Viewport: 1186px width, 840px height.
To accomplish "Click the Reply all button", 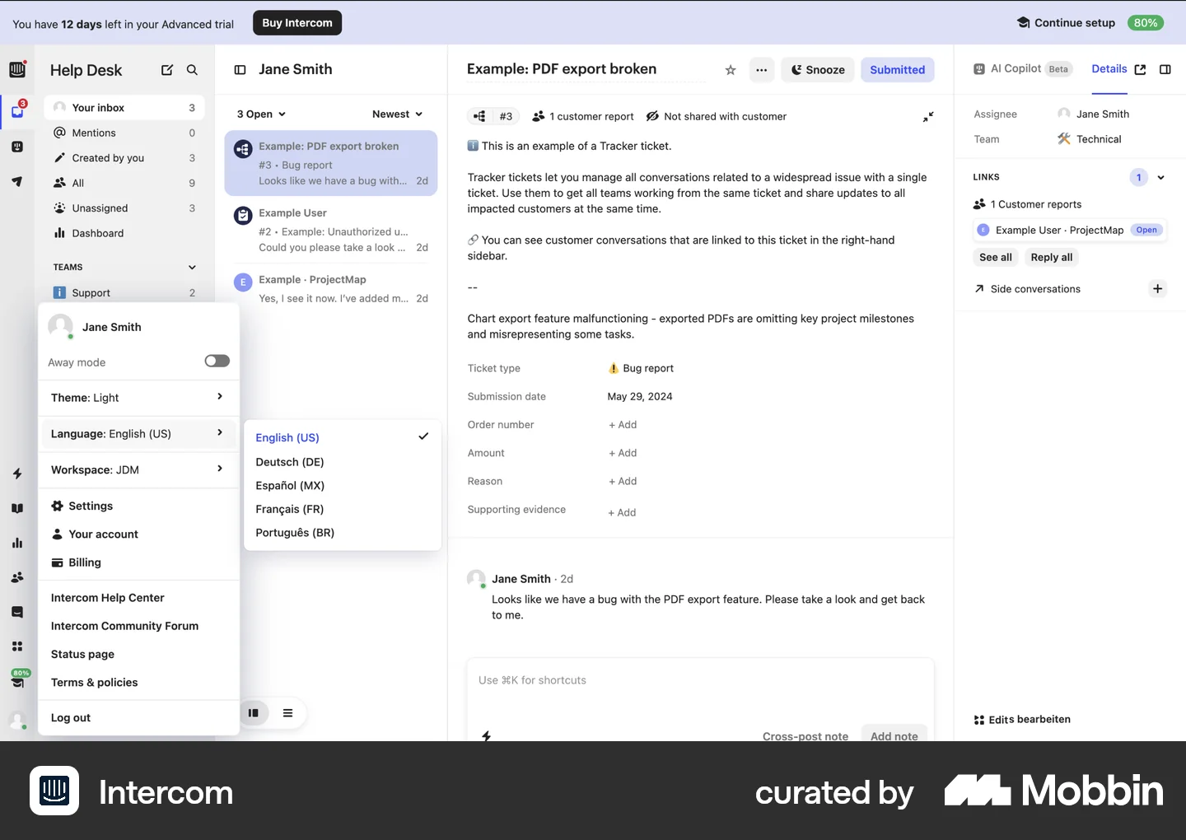I will point(1052,257).
